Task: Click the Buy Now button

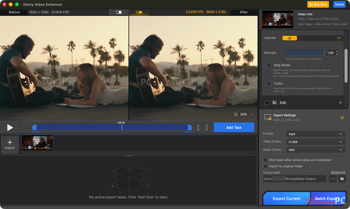Action: (318, 4)
